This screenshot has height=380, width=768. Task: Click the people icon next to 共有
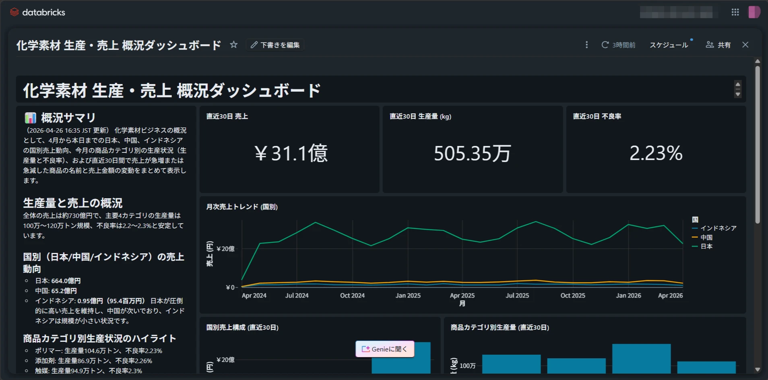click(709, 45)
